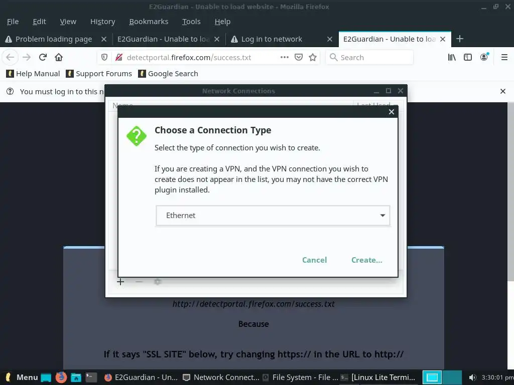Click the green question mark icon

[137, 136]
